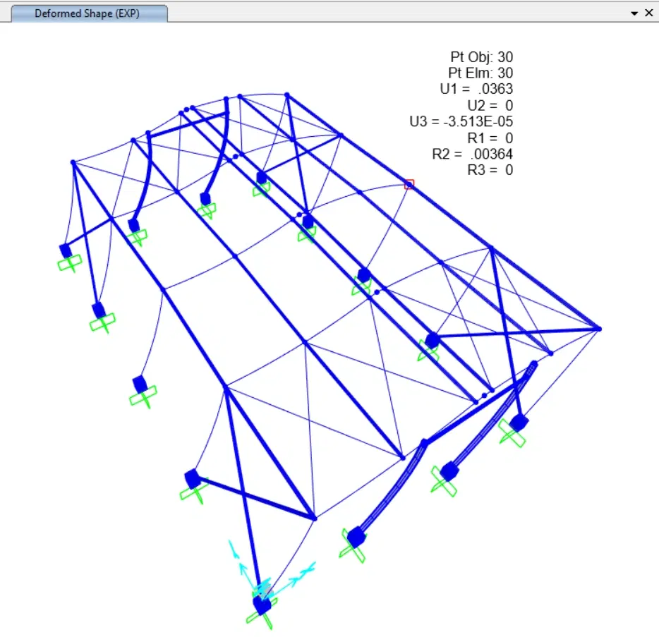Click the R2 = .00364 rotation value
Viewport: 659px width, 637px height.
473,154
